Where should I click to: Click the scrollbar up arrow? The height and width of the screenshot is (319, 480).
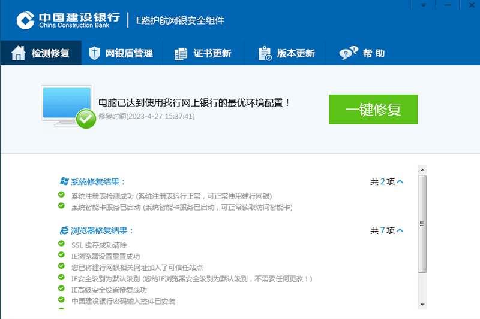point(422,170)
